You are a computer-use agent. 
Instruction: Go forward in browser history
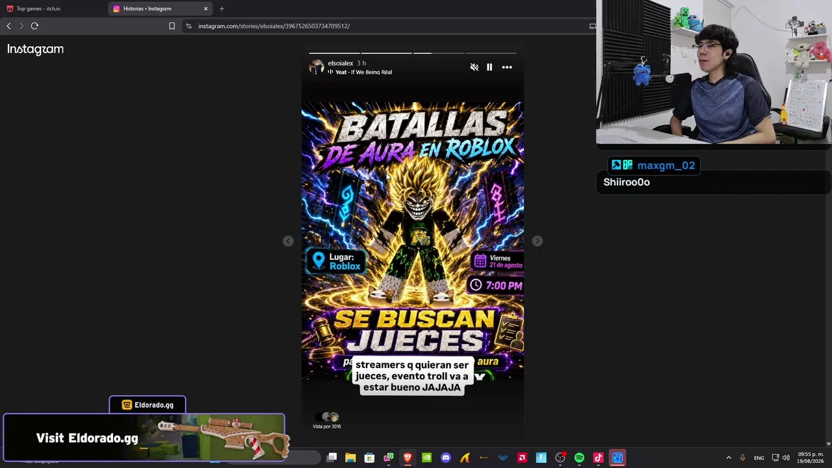click(21, 26)
